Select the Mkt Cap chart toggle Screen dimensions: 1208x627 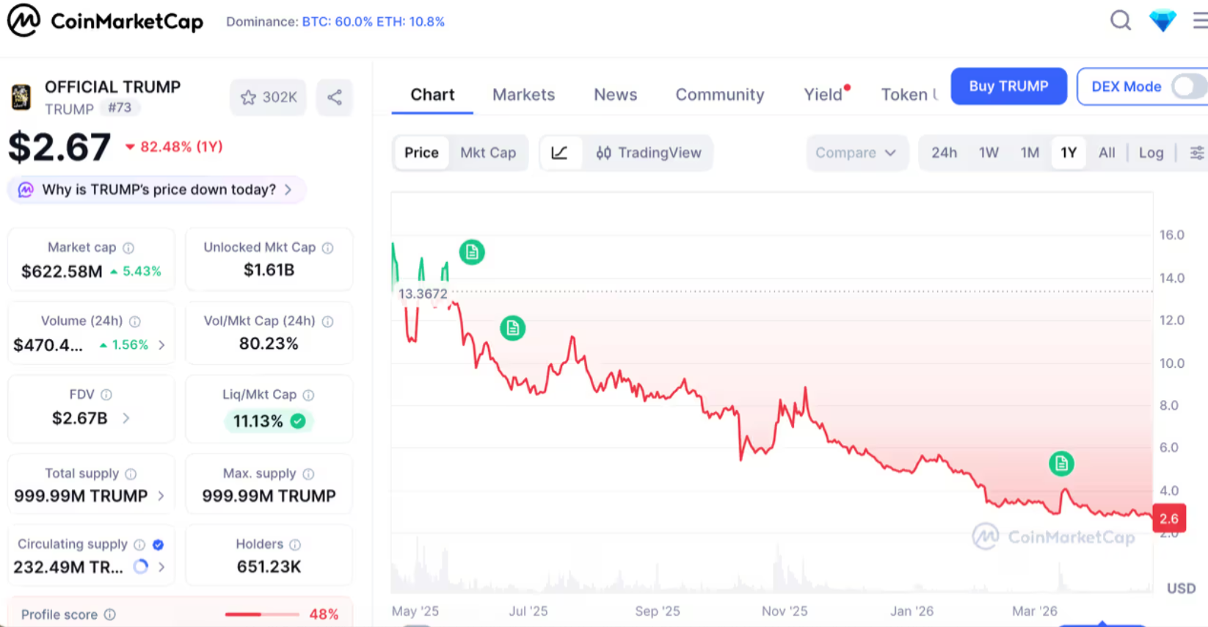click(488, 153)
